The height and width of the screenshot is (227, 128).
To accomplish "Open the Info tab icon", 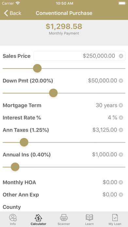I will [x=13, y=218].
